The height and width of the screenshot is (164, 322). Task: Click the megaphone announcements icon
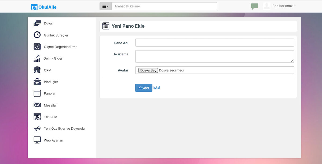click(37, 129)
